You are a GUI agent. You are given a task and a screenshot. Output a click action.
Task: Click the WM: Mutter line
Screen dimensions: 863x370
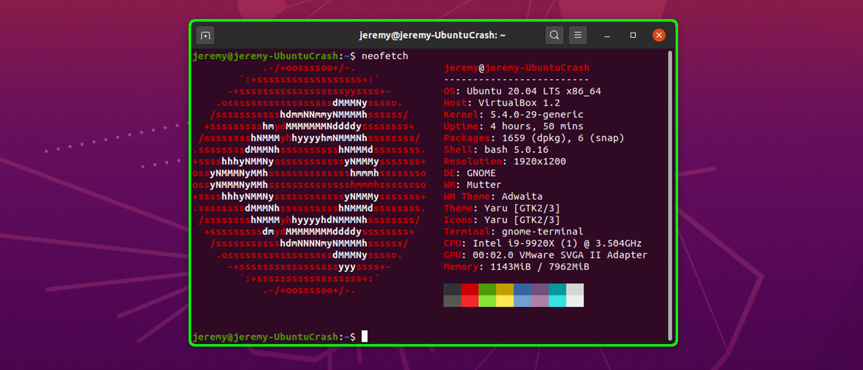[473, 185]
